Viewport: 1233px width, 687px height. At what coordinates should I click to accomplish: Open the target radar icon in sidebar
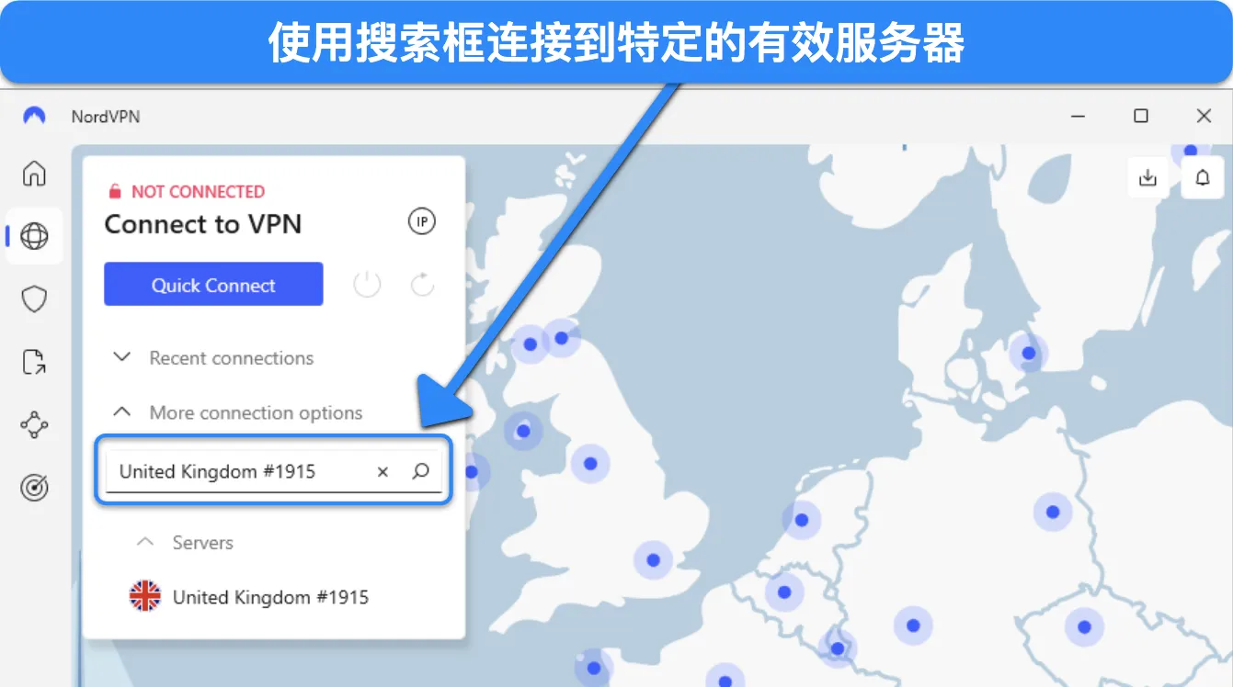point(34,488)
